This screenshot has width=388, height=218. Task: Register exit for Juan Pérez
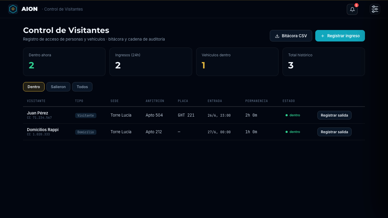[334, 115]
